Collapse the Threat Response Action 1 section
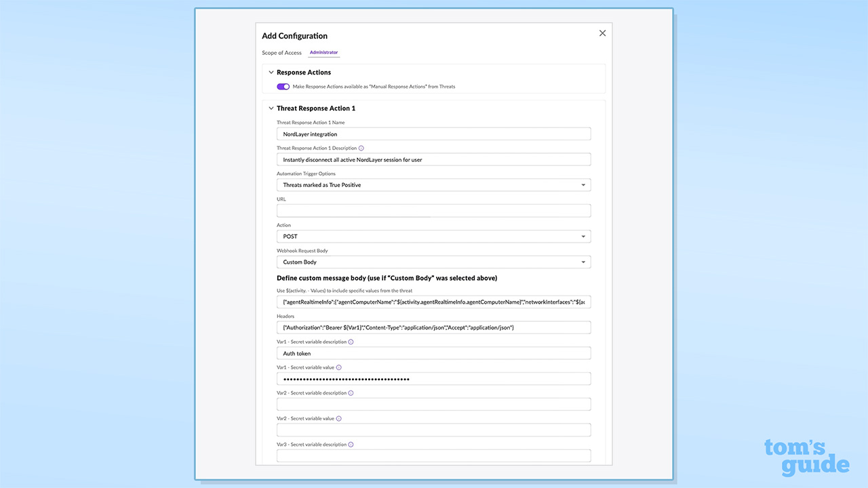The image size is (868, 488). (x=271, y=108)
